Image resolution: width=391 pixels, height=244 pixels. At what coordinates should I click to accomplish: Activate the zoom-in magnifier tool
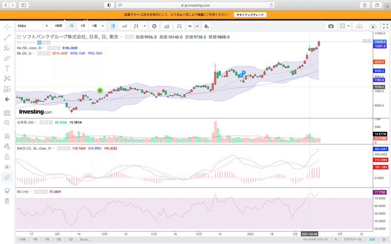[7, 122]
